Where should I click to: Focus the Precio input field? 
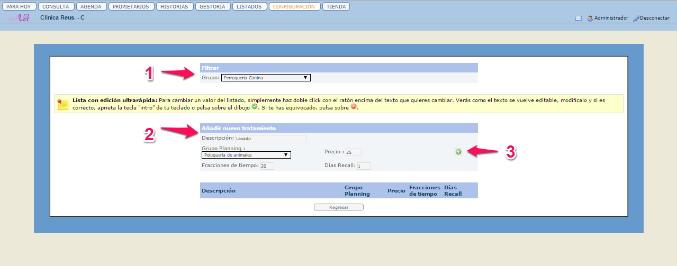(353, 152)
